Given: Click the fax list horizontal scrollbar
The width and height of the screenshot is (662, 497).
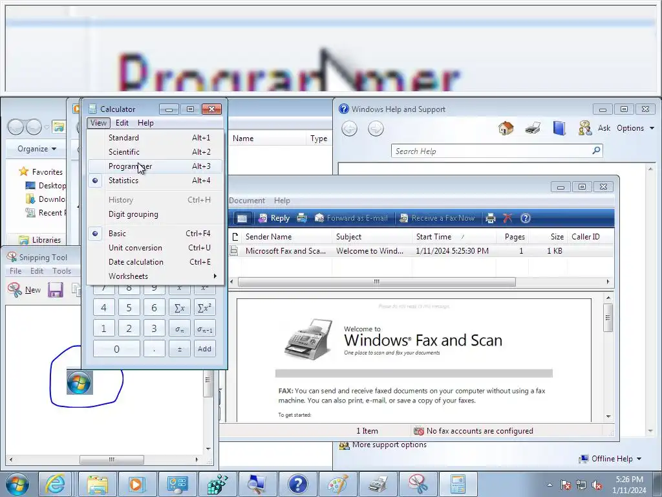Looking at the screenshot, I should point(377,282).
